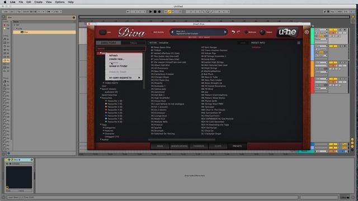358x201 pixels.
Task: Clear the Live browser search field
Action: [74, 17]
